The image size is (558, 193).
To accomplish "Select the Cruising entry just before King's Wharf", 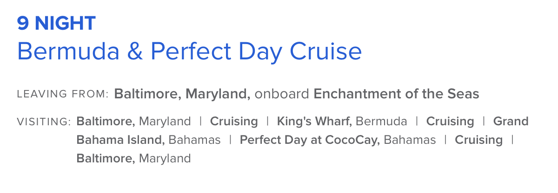I will 234,122.
